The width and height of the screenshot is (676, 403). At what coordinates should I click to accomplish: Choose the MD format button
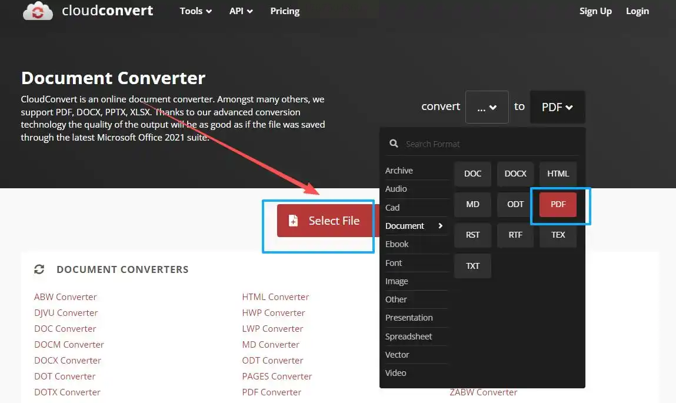coord(472,204)
